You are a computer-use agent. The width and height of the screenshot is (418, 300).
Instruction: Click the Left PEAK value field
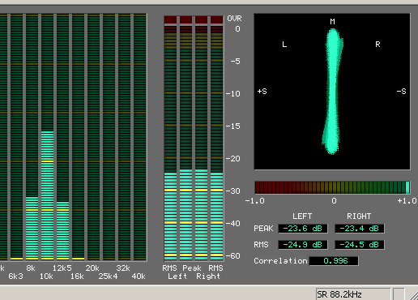tap(303, 229)
